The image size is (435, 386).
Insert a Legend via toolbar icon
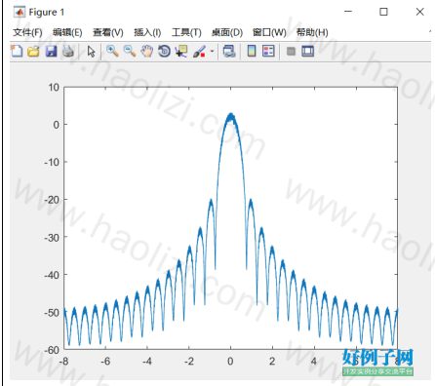(268, 51)
